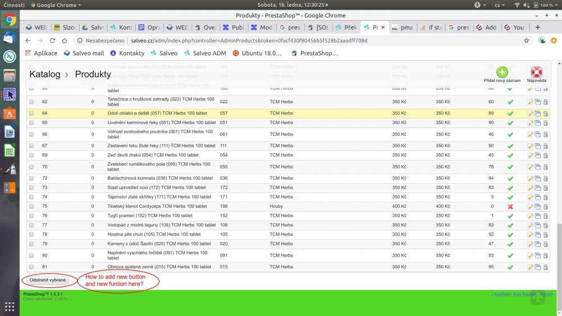562x316 pixels.
Task: Open the Nápověda help lifebuoy icon
Action: pos(536,72)
